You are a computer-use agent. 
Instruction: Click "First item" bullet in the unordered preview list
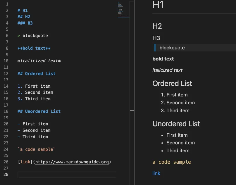(x=177, y=135)
